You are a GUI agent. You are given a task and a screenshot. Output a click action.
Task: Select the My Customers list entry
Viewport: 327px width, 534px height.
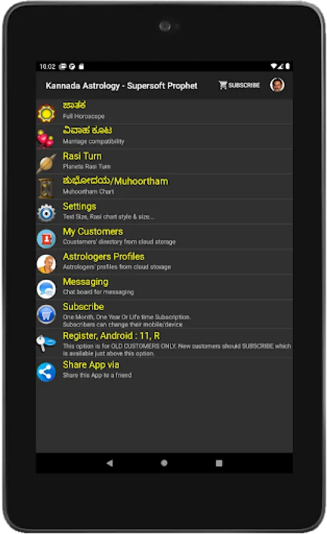[x=164, y=236]
